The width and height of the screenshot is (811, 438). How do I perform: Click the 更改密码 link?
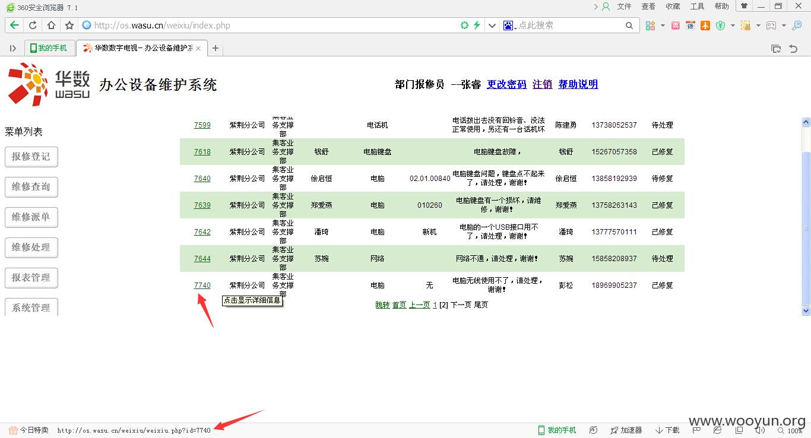(506, 84)
